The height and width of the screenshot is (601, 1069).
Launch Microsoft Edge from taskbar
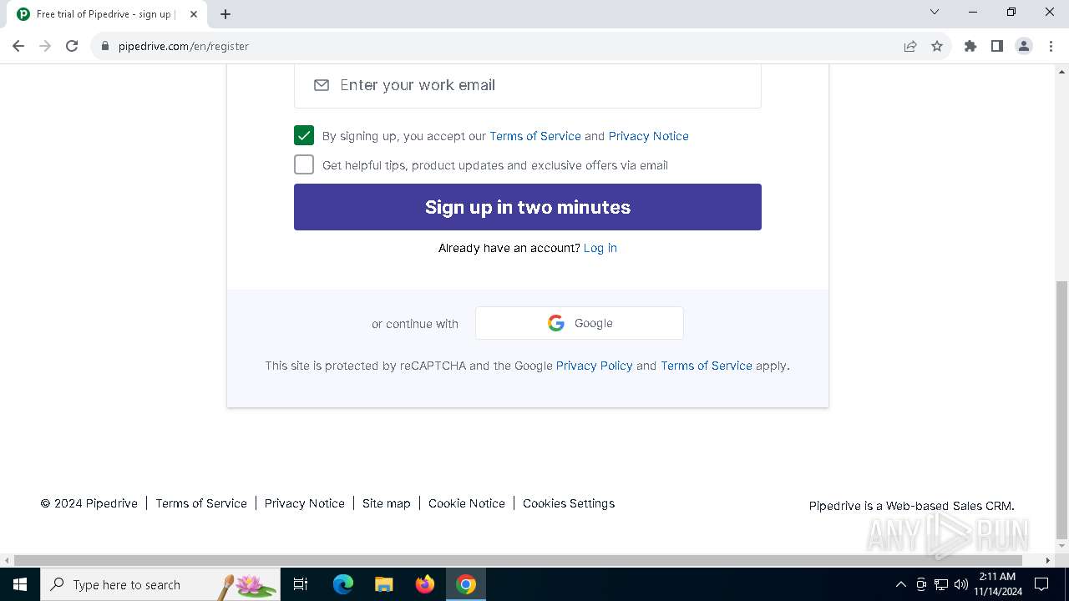coord(343,584)
